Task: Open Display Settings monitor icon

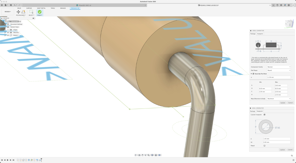Action: 152,155
